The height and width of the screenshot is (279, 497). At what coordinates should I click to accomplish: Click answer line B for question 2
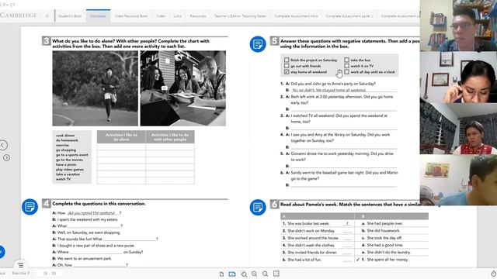pos(343,108)
